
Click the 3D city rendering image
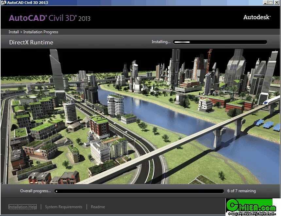click(140, 116)
